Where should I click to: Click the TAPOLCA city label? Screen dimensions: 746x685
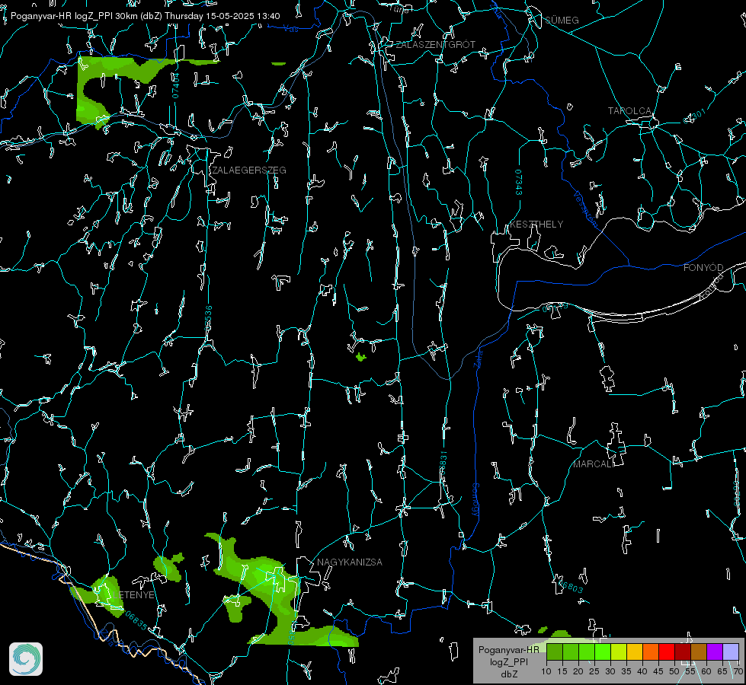pyautogui.click(x=629, y=111)
